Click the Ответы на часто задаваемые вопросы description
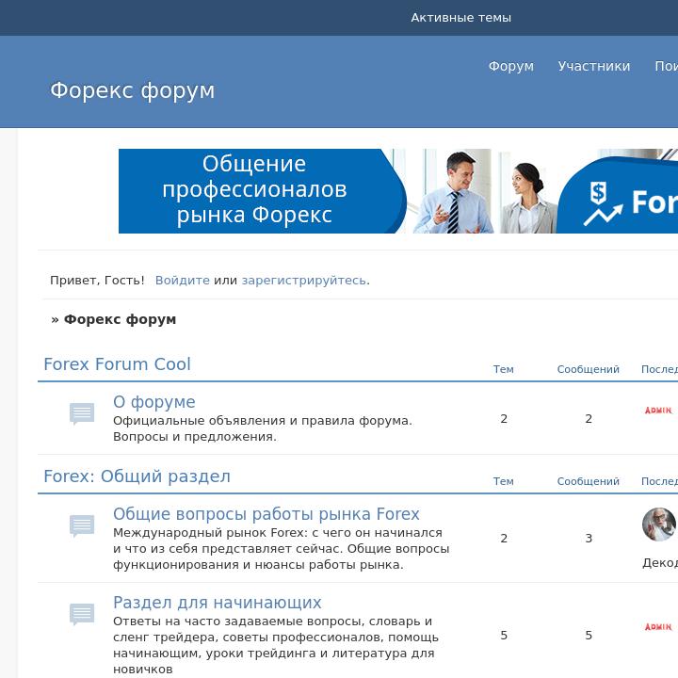The image size is (678, 678). click(x=275, y=645)
